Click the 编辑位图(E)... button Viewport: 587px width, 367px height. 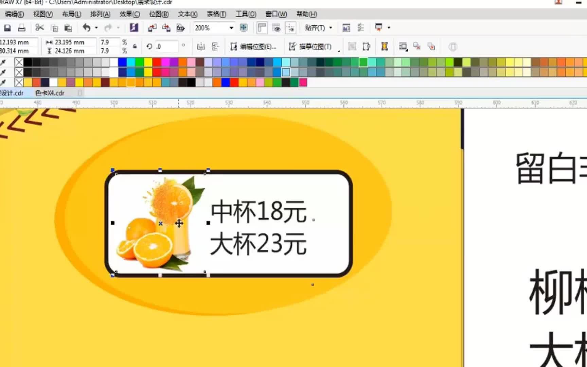253,47
